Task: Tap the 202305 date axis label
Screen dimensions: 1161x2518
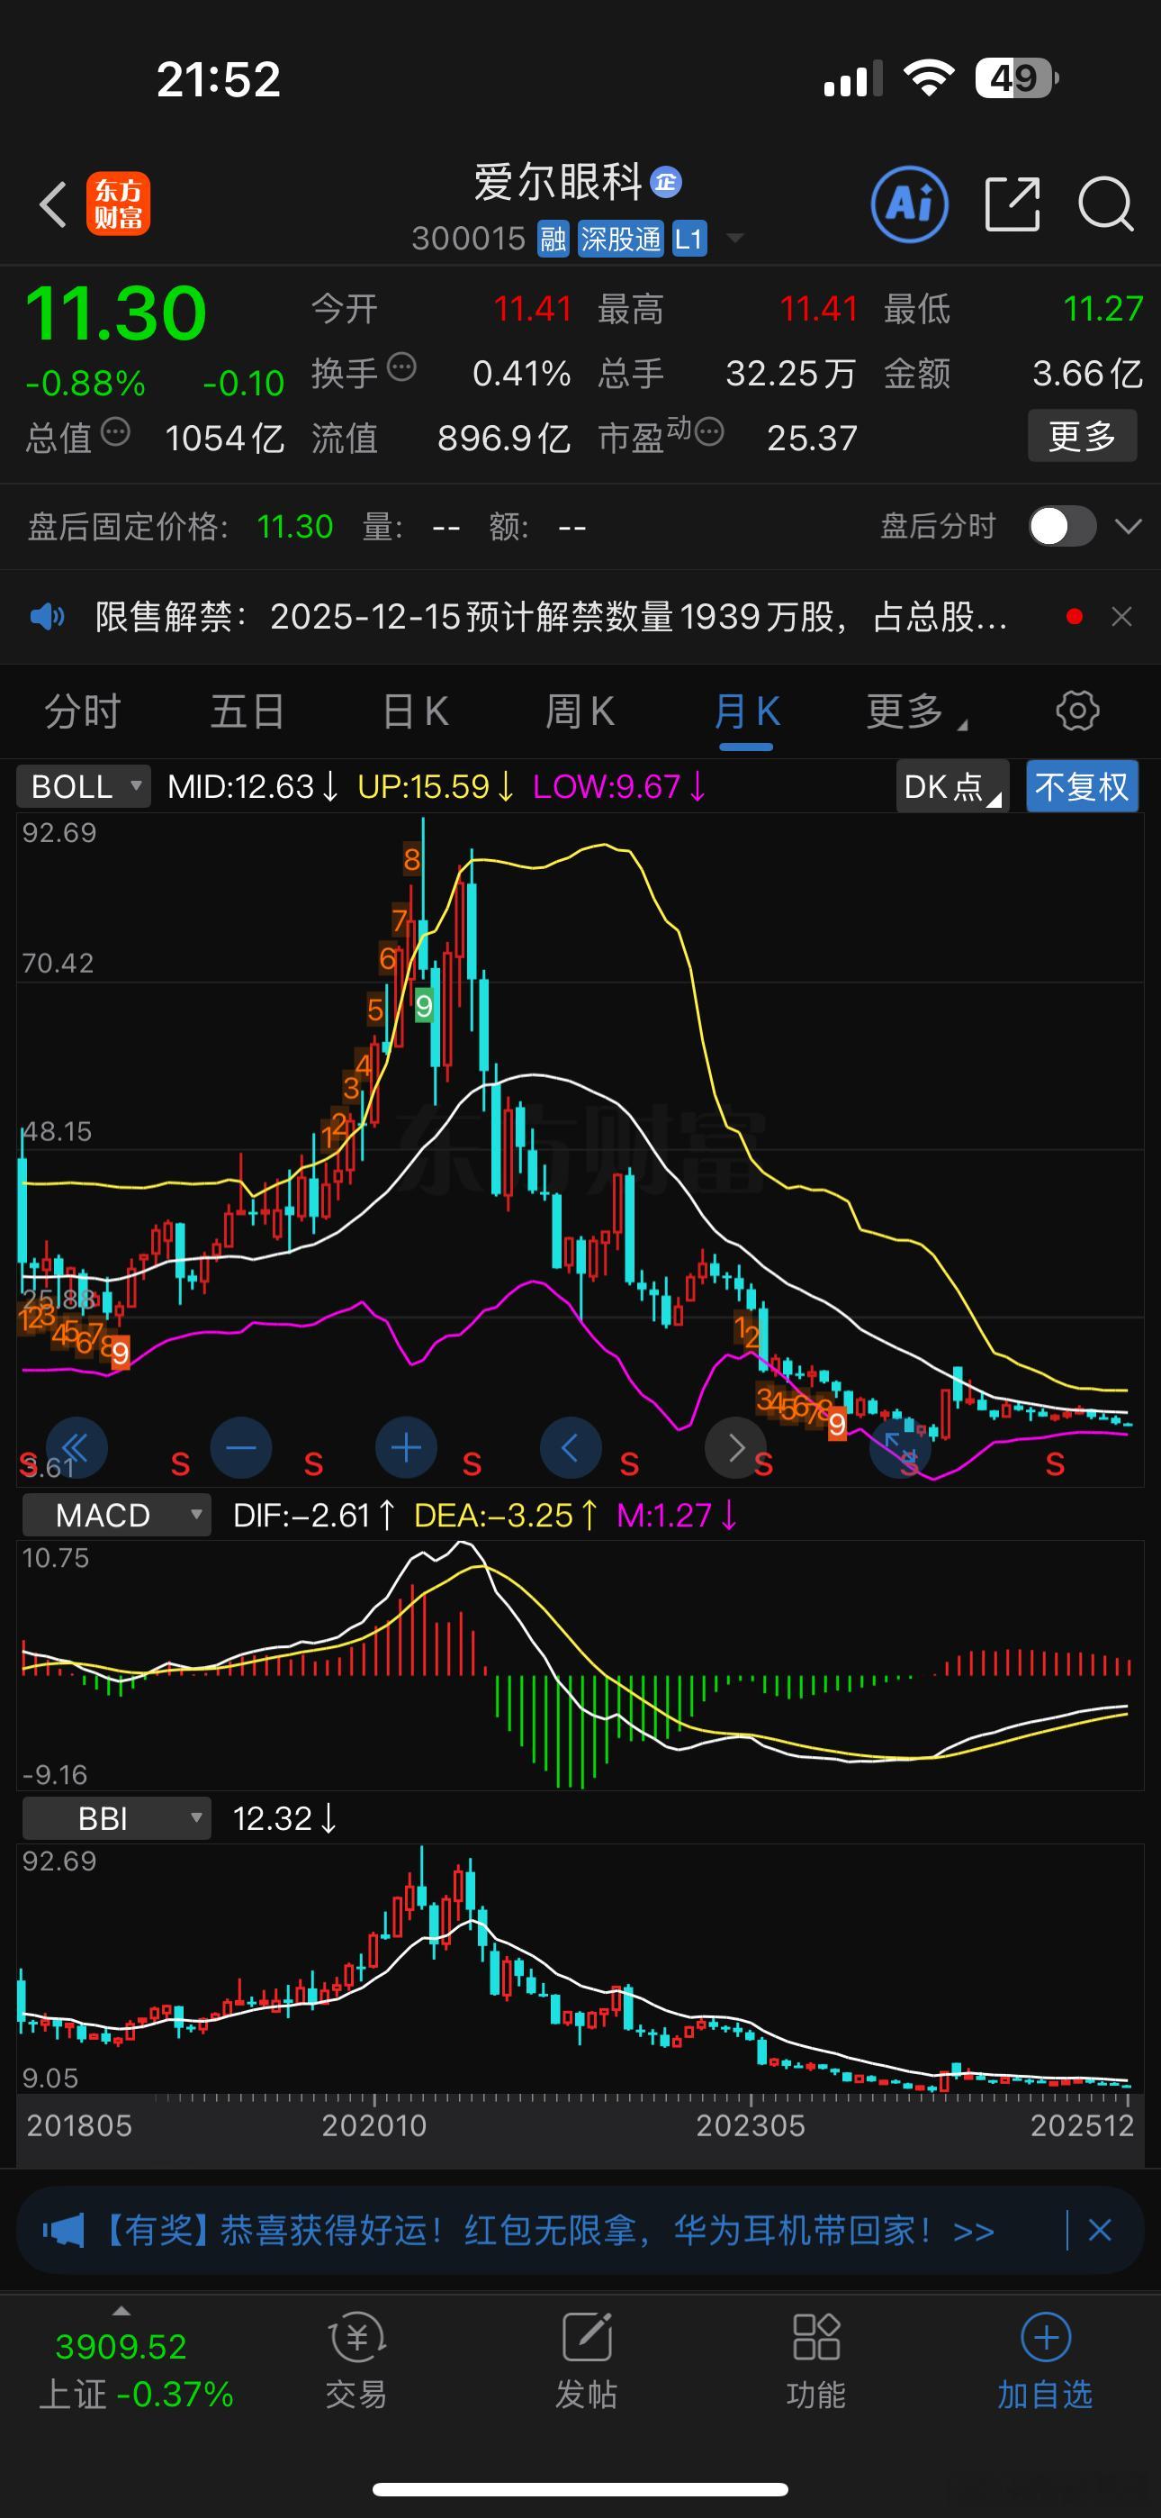Action: click(751, 2125)
